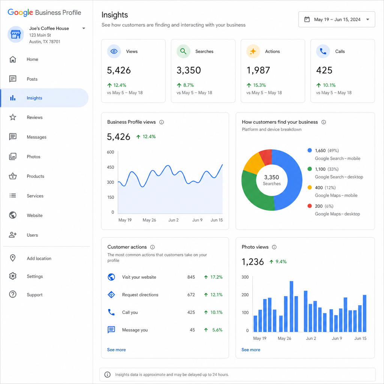Expand the business selector arrow next to Joe's Coffee House
Screen dimensions: 384x384
[x=84, y=28]
